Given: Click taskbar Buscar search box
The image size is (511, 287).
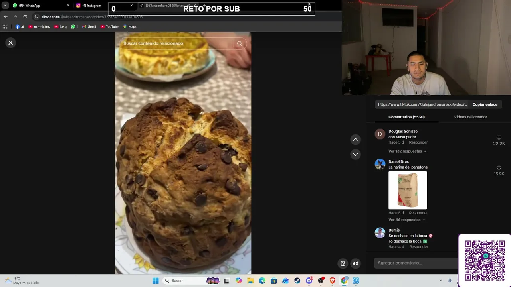Looking at the screenshot, I should tap(192, 281).
